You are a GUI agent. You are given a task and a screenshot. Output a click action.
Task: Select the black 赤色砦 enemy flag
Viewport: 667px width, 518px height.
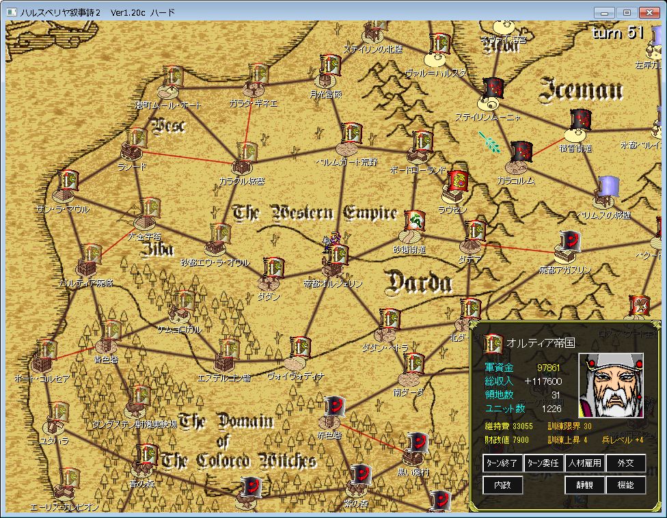[x=334, y=407]
